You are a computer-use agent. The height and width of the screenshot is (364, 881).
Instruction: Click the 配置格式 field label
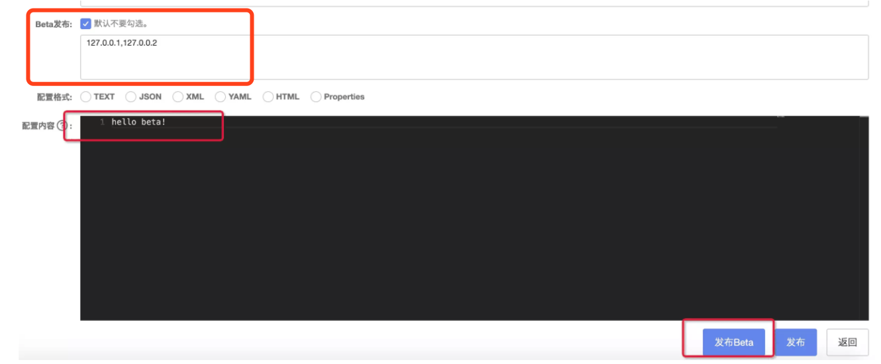[x=54, y=97]
